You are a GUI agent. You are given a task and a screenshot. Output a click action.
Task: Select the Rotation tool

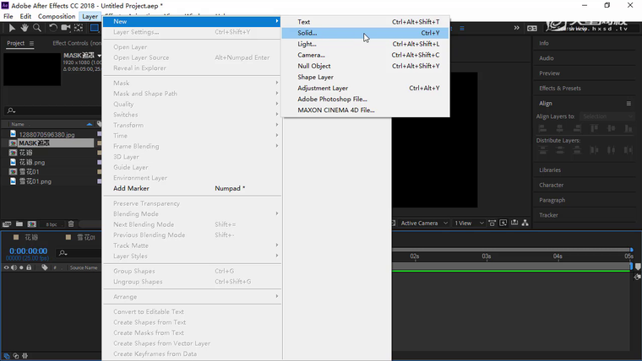[x=53, y=28]
